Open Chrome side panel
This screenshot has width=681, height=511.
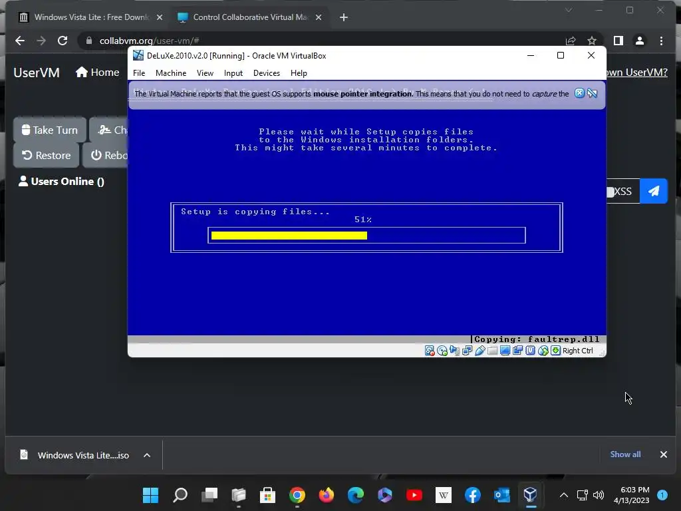click(x=618, y=41)
